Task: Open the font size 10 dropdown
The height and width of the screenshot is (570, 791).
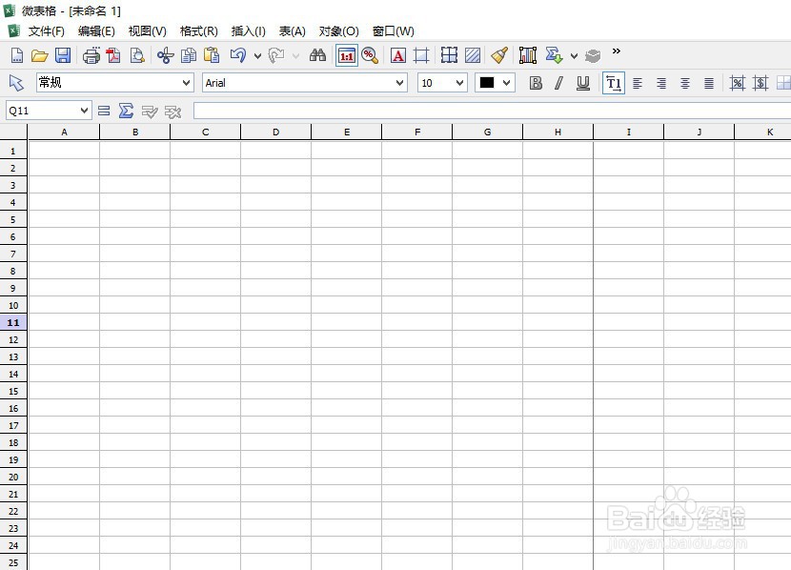Action: (459, 83)
